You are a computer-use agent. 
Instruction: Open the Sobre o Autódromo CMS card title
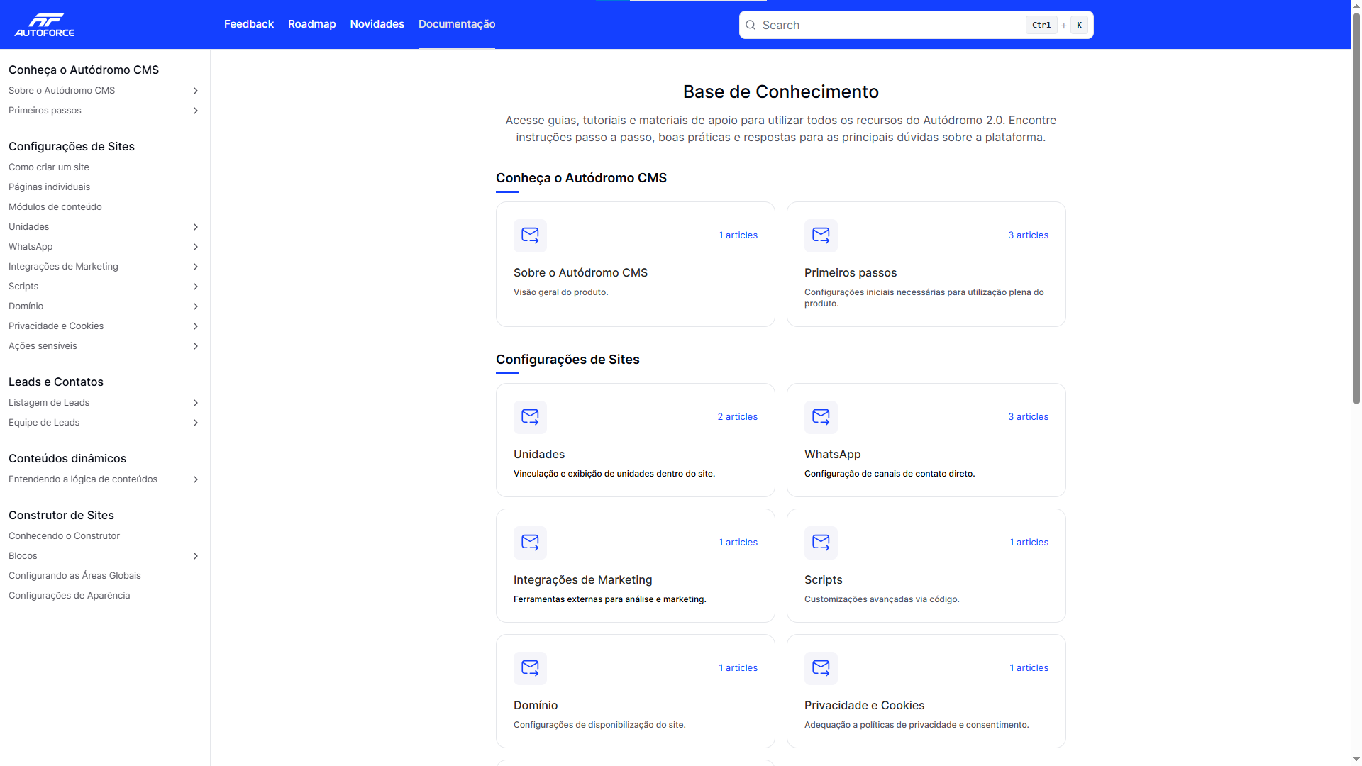pyautogui.click(x=580, y=273)
